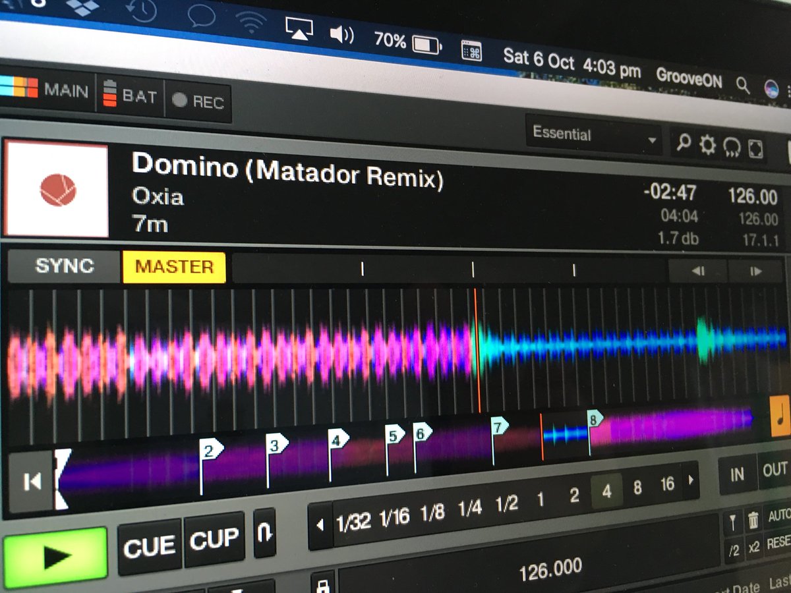The height and width of the screenshot is (593, 791).
Task: Show larger loop sizes with right arrow
Action: tap(691, 480)
